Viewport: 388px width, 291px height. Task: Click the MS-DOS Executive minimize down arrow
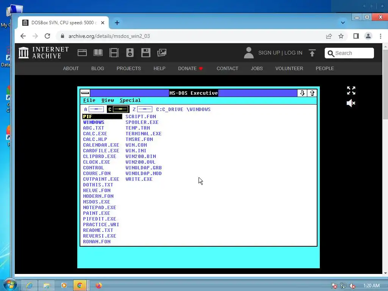click(302, 93)
